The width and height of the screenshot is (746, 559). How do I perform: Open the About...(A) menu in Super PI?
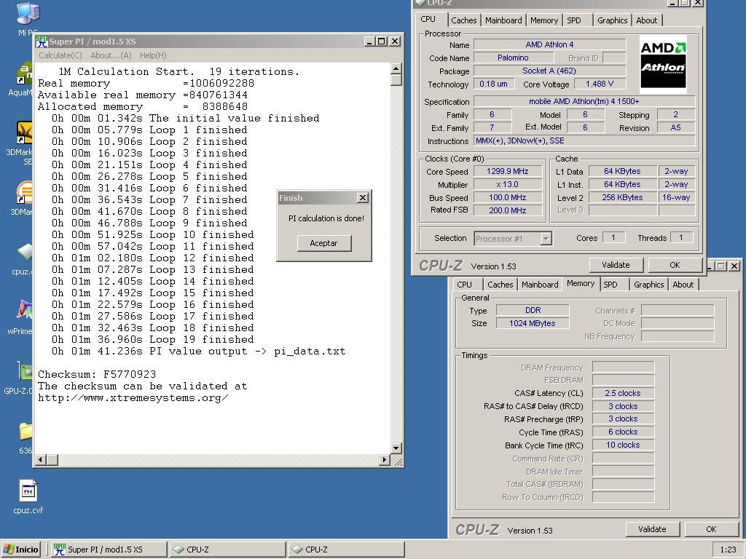click(x=111, y=55)
